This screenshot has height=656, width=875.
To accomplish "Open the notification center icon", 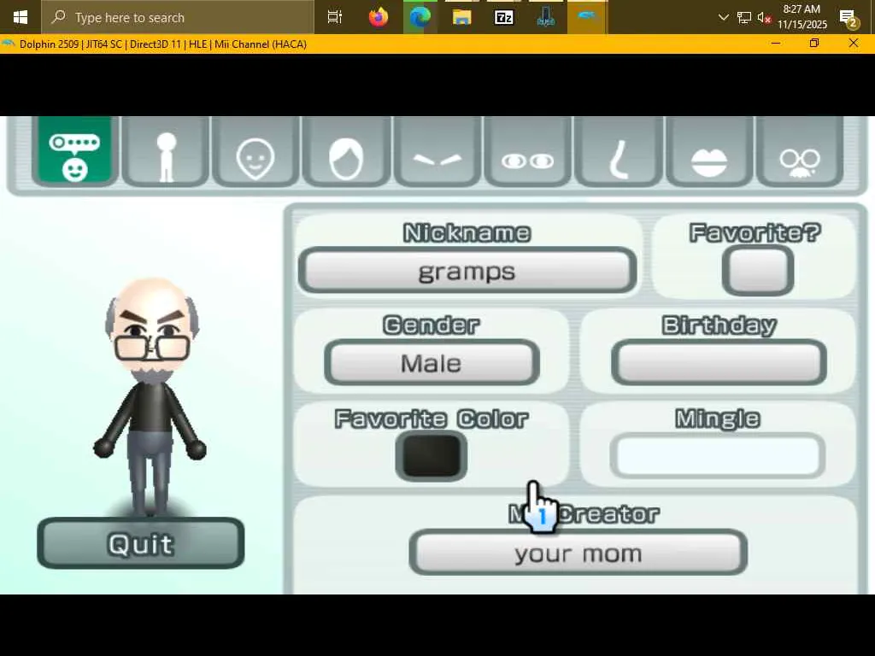I will [849, 18].
